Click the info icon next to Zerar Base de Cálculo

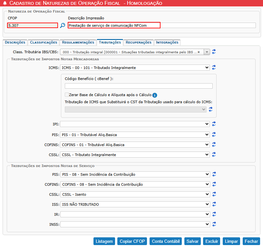(155, 95)
